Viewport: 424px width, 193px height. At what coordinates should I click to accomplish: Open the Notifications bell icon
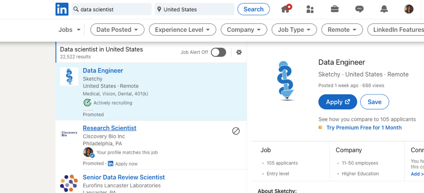(x=384, y=9)
